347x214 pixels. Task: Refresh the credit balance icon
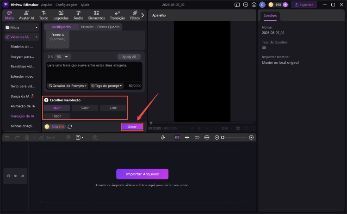click(70, 127)
